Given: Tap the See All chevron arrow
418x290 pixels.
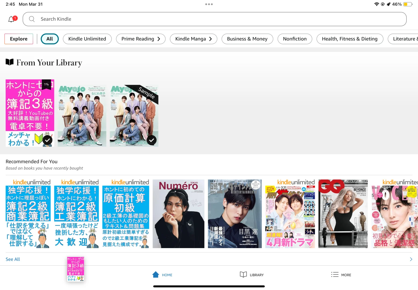Looking at the screenshot, I should tap(411, 259).
